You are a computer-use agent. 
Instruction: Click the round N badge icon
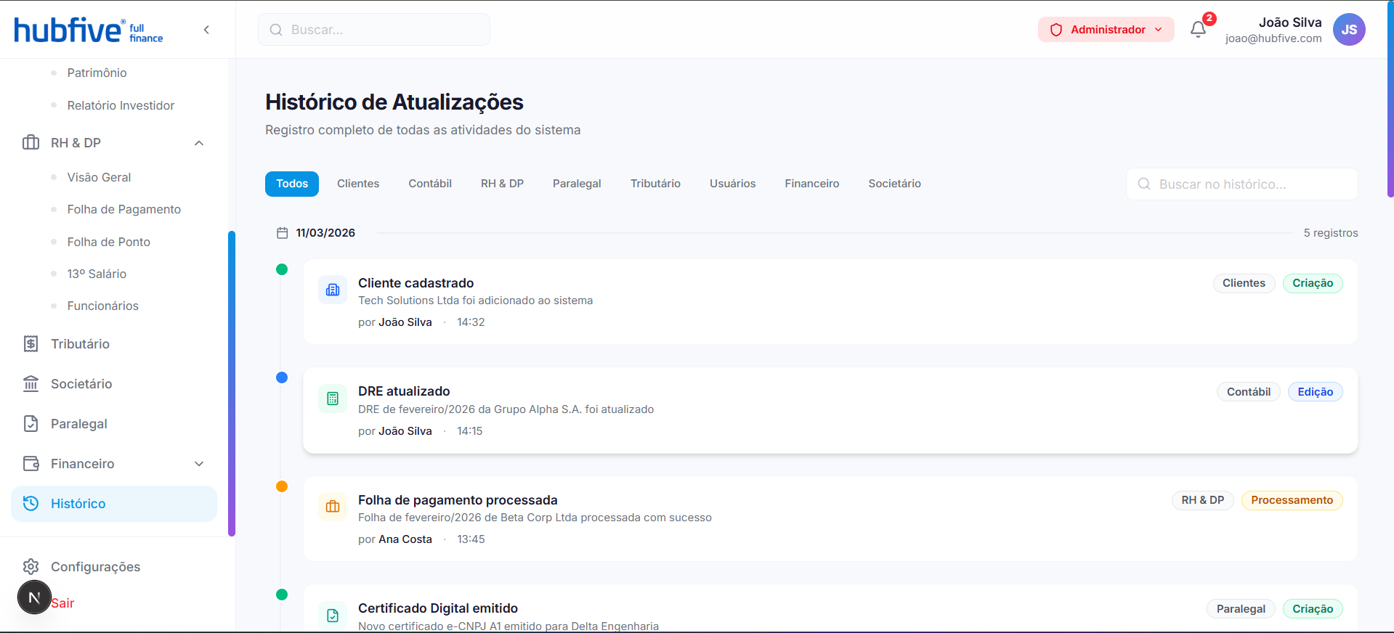(x=34, y=597)
